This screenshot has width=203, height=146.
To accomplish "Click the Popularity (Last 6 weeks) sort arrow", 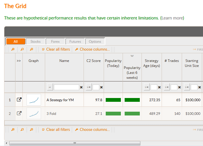I will (132, 56).
